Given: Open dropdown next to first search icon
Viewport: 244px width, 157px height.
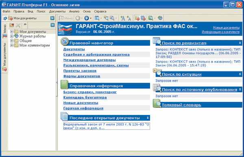Looking at the screenshot, I should point(101,18).
